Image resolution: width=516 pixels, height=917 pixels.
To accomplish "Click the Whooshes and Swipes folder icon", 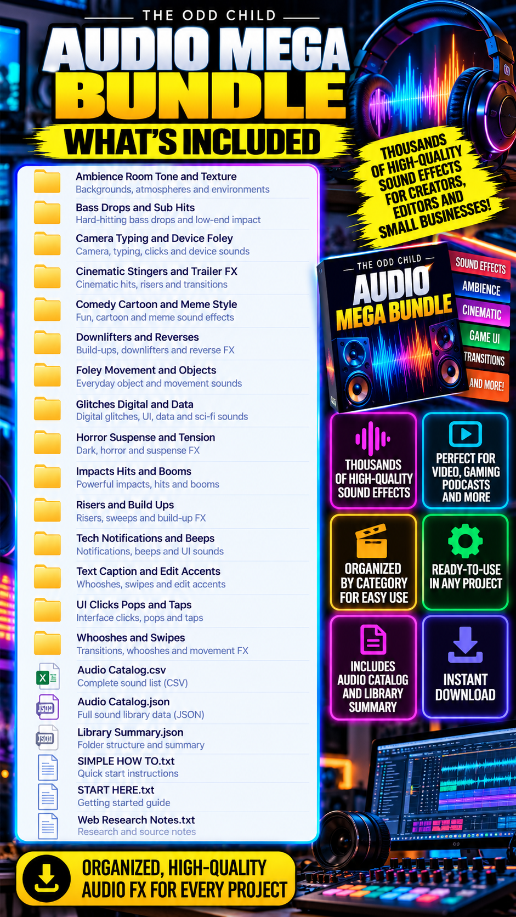I will click(47, 643).
